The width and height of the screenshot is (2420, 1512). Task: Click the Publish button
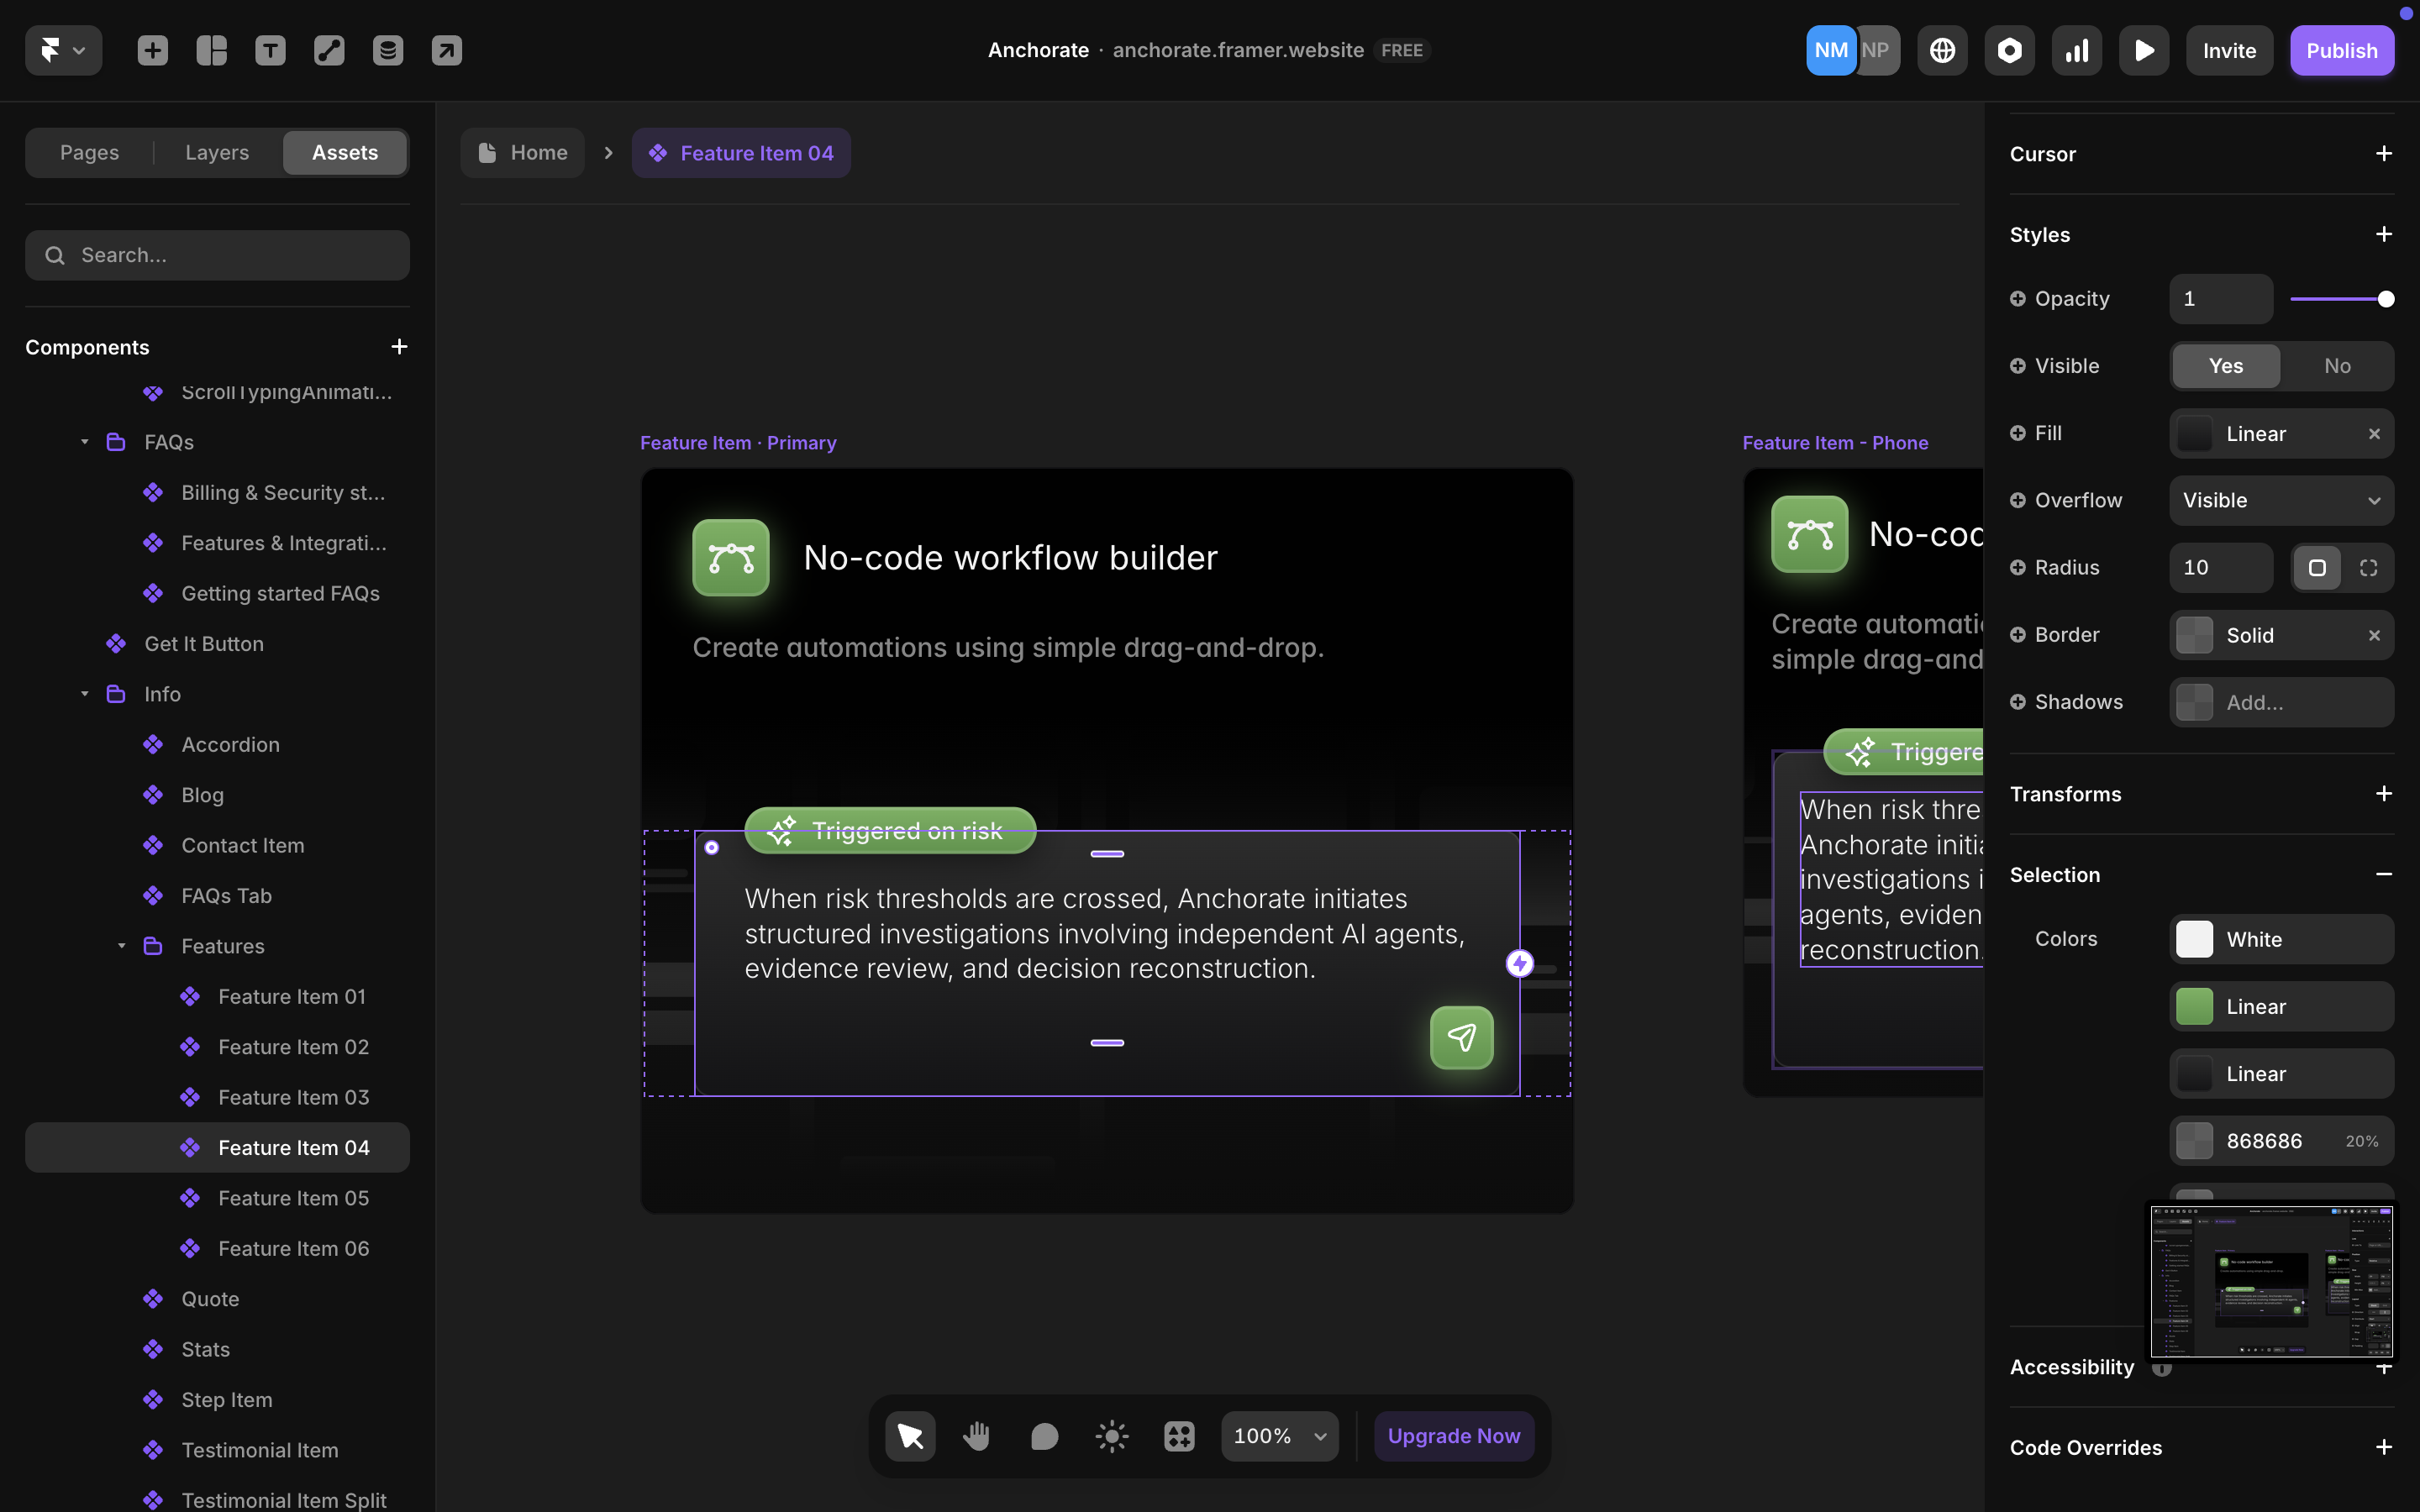[2342, 50]
